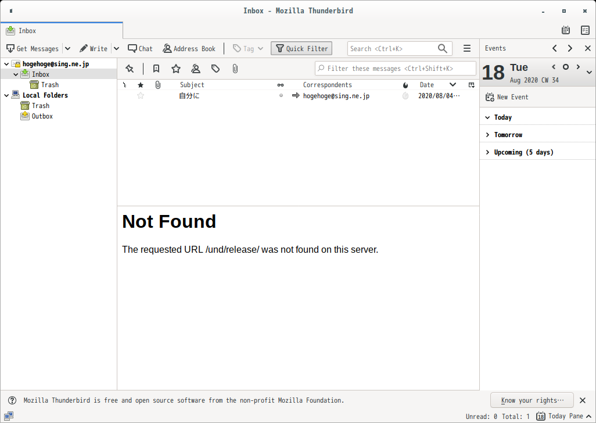Sort messages by Correspondents column
Viewport: 596px width, 423px height.
click(327, 85)
